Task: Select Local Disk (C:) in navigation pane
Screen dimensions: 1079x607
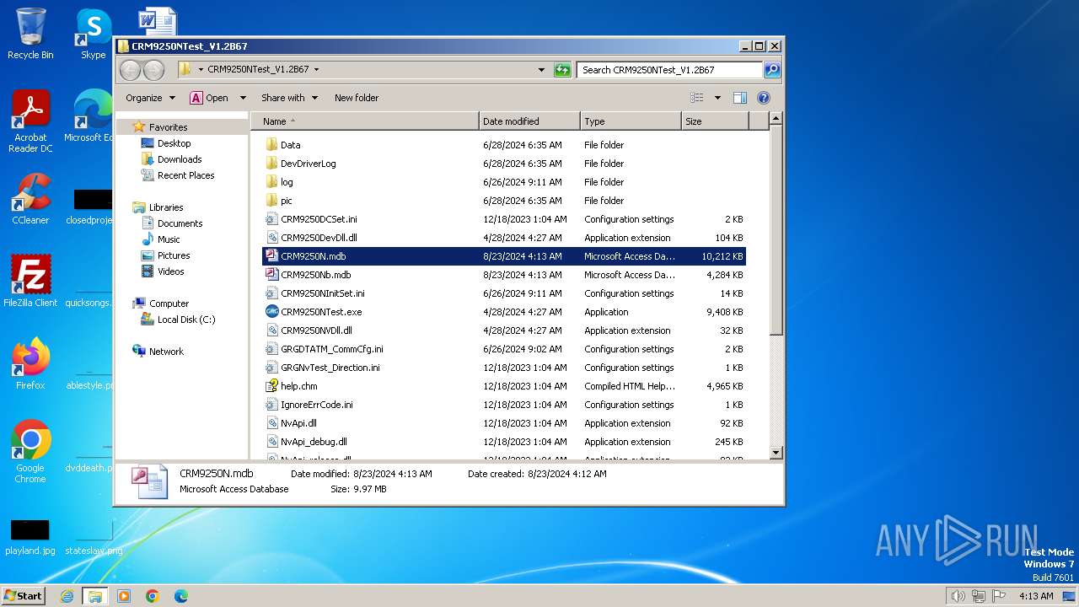Action: [185, 320]
